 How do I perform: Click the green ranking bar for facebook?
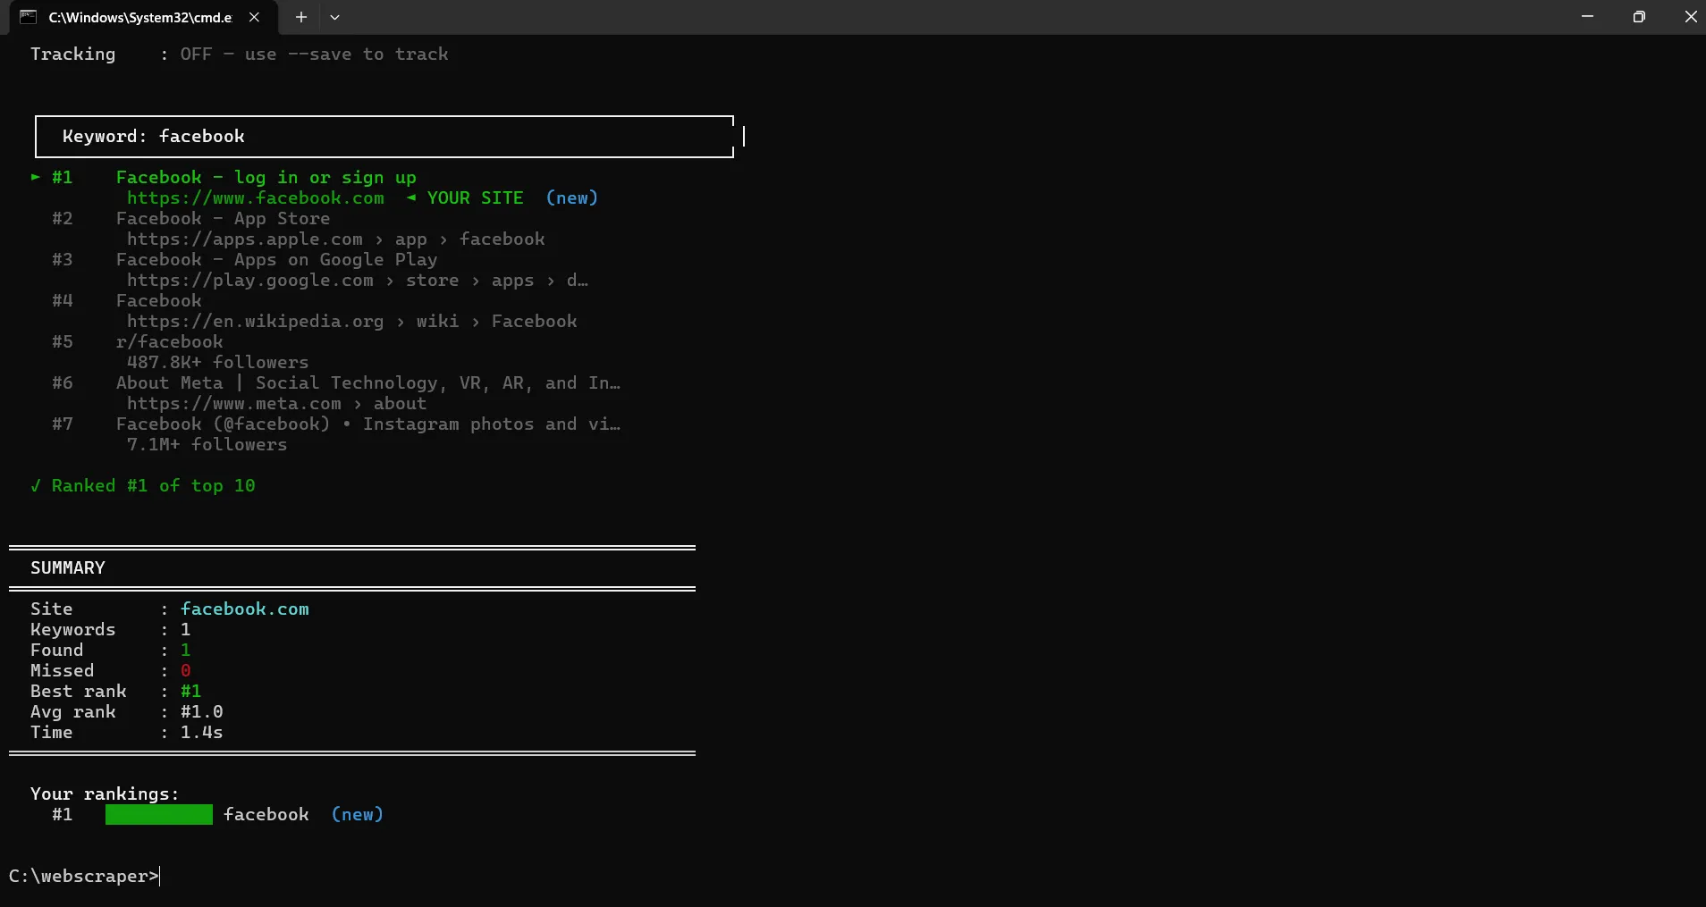point(158,814)
